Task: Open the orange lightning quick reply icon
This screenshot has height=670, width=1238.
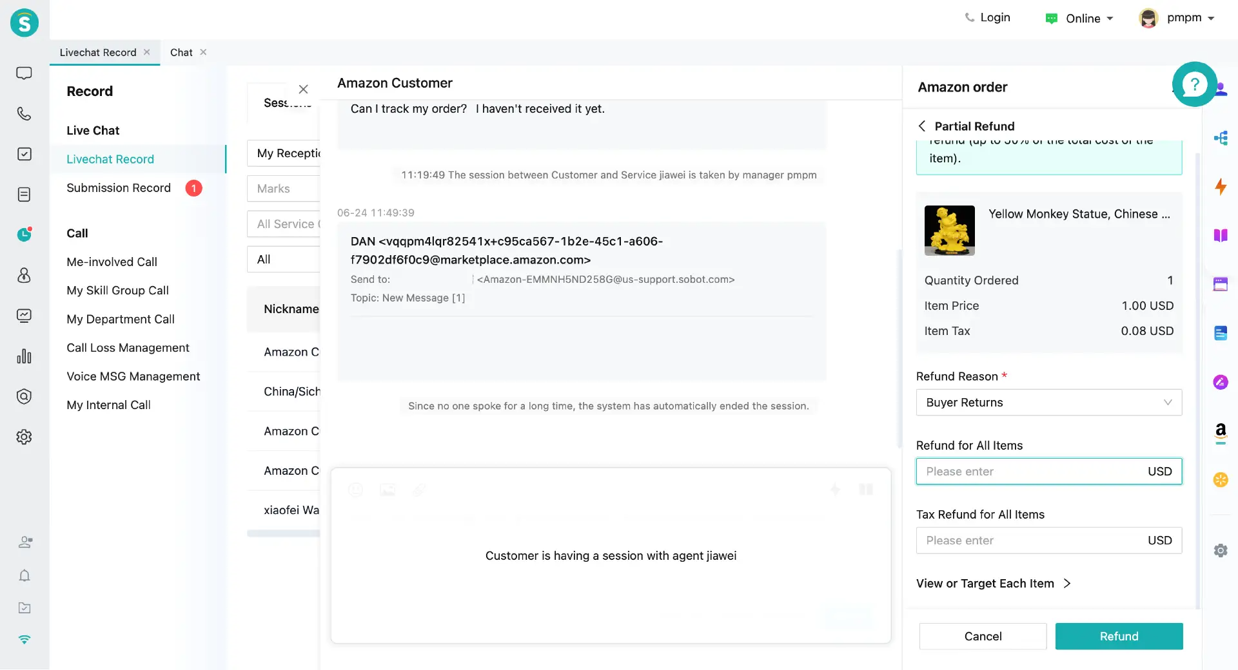Action: [1221, 187]
